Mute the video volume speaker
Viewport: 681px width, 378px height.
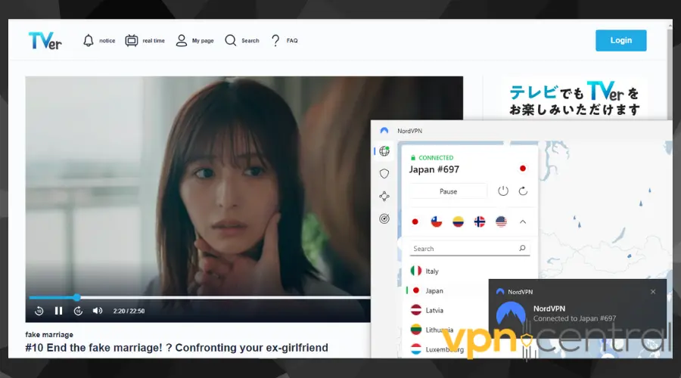[x=98, y=311]
